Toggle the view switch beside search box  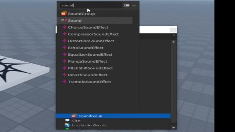pos(127,5)
